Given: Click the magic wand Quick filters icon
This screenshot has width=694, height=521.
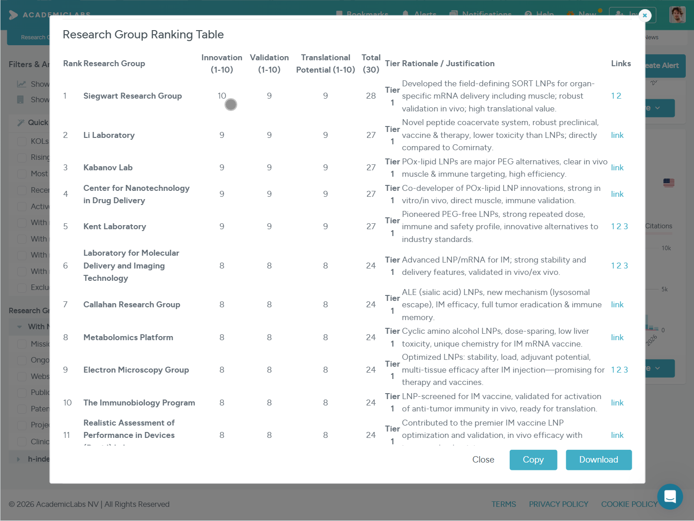Looking at the screenshot, I should (x=21, y=122).
